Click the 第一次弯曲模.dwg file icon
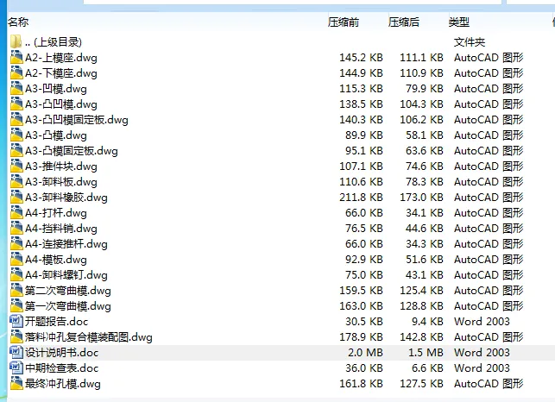 [x=16, y=306]
